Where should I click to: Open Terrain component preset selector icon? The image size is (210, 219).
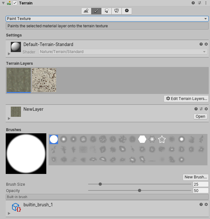tap(200, 3)
